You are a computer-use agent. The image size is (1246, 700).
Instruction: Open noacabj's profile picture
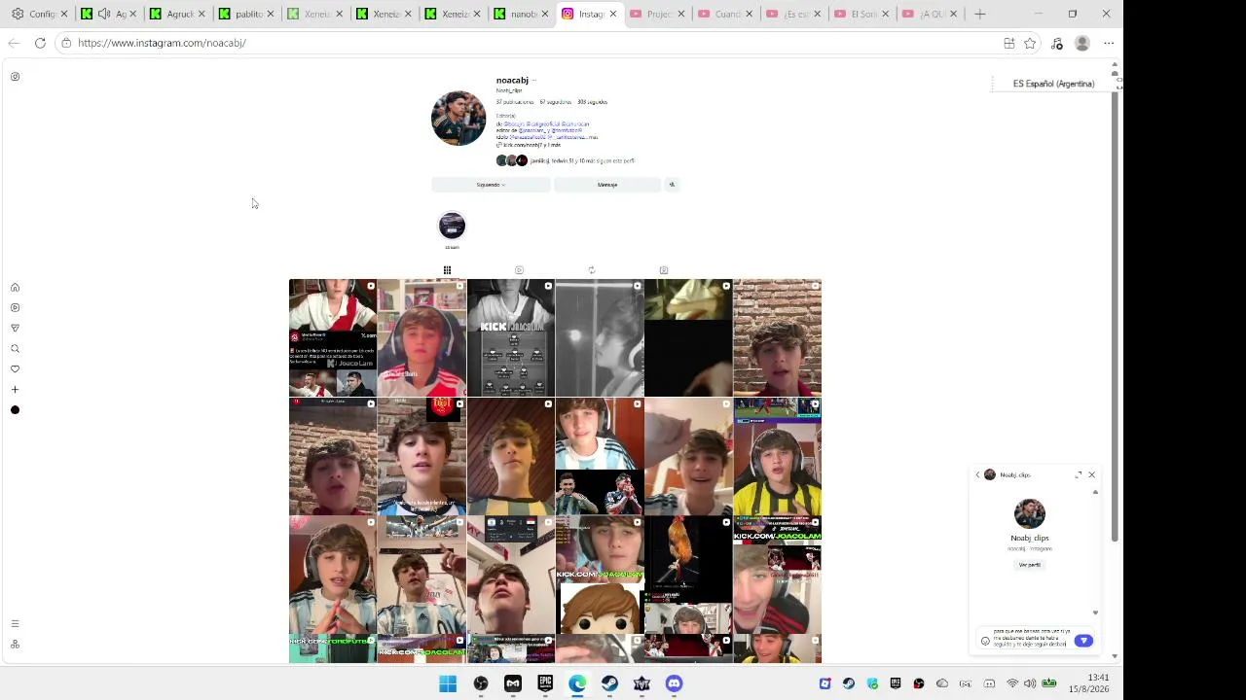click(458, 119)
